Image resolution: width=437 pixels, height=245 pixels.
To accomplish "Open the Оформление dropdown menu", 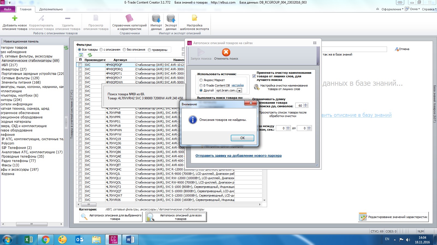I will (392, 9).
